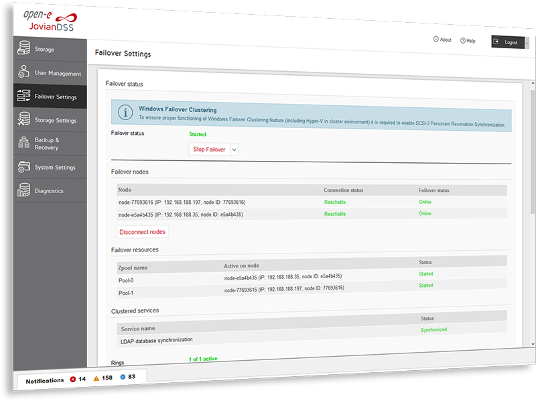Expand the Stop Failover dropdown arrow
The image size is (536, 401).
pyautogui.click(x=234, y=150)
